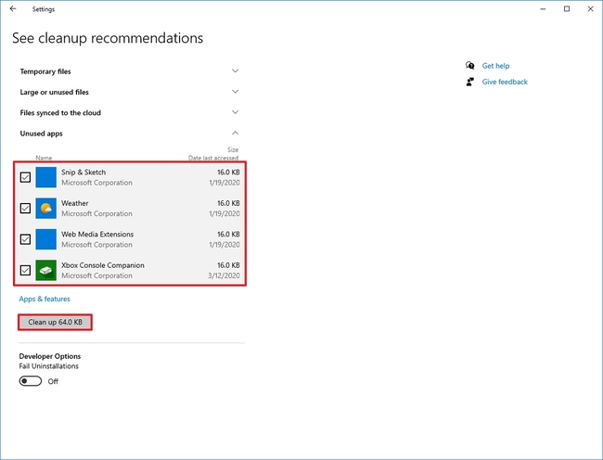Click the 3/12/2020 last accessed date
603x460 pixels.
coord(224,275)
